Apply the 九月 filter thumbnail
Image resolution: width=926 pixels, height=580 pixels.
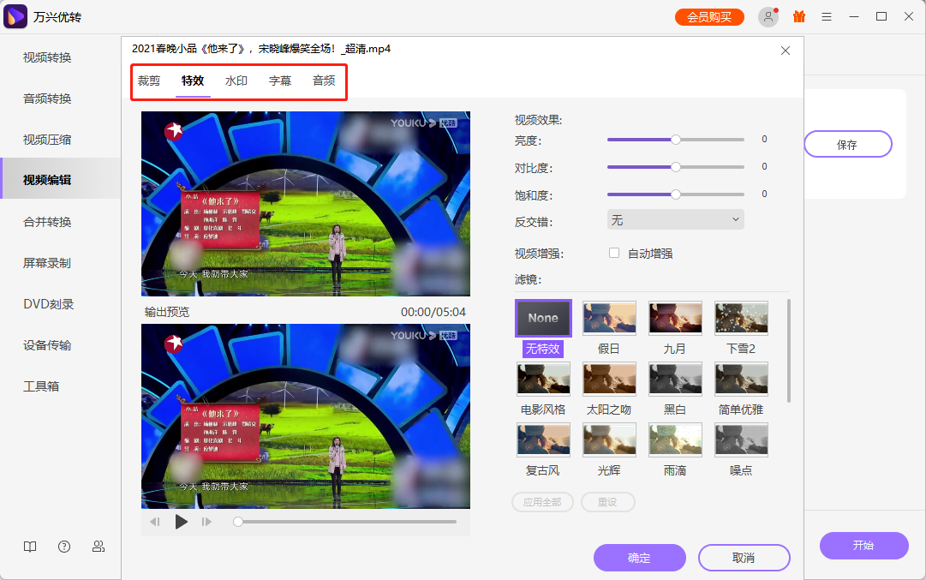click(676, 318)
